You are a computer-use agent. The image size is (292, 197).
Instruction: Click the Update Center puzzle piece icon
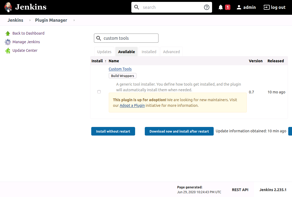click(x=8, y=51)
